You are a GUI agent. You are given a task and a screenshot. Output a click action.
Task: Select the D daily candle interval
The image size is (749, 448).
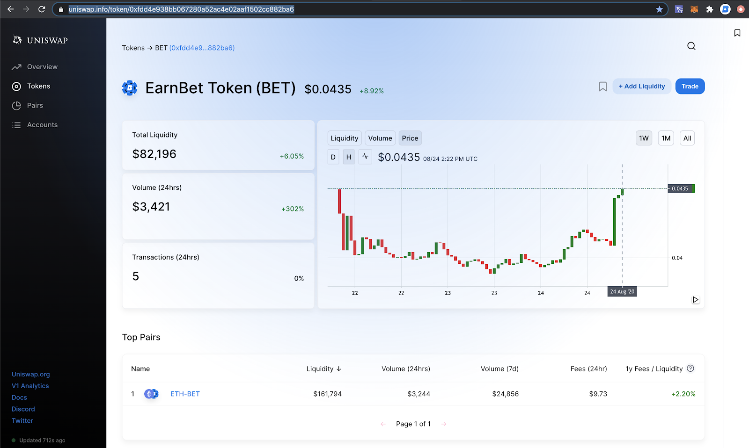point(333,157)
